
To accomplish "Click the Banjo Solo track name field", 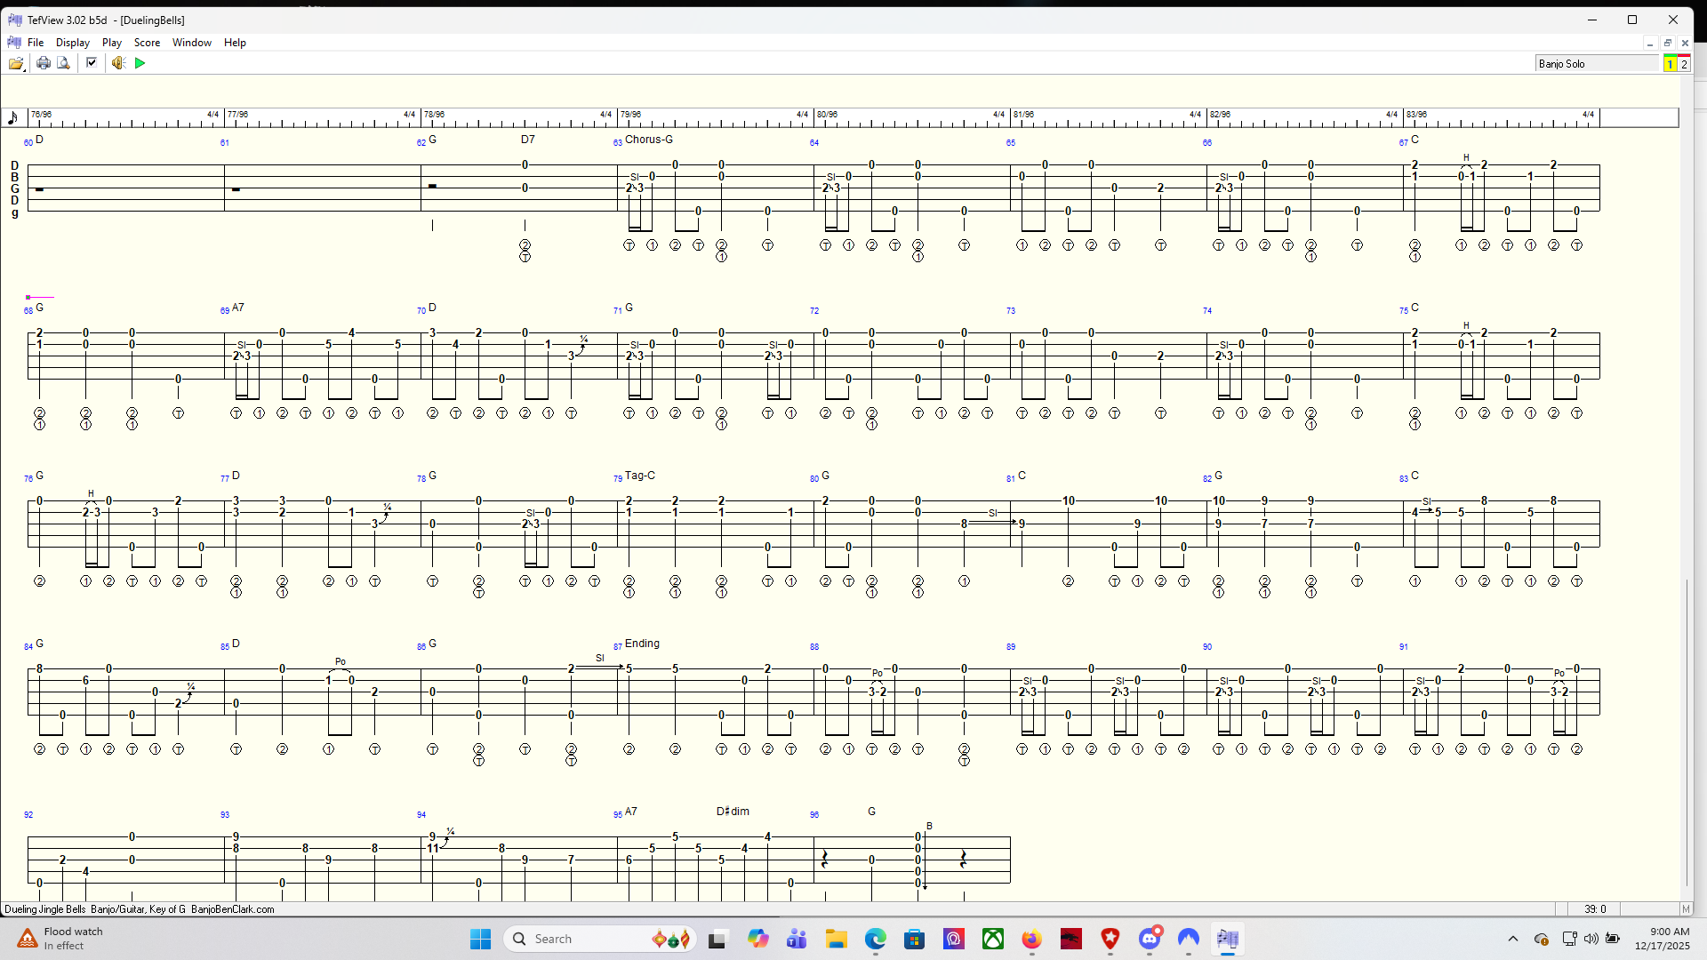I will (1596, 64).
